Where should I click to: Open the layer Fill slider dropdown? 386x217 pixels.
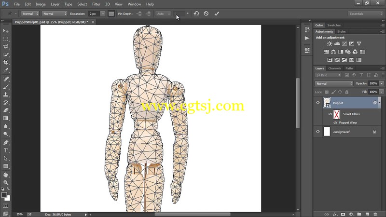click(x=382, y=92)
